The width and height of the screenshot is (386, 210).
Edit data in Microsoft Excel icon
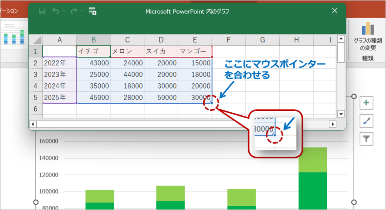(93, 11)
